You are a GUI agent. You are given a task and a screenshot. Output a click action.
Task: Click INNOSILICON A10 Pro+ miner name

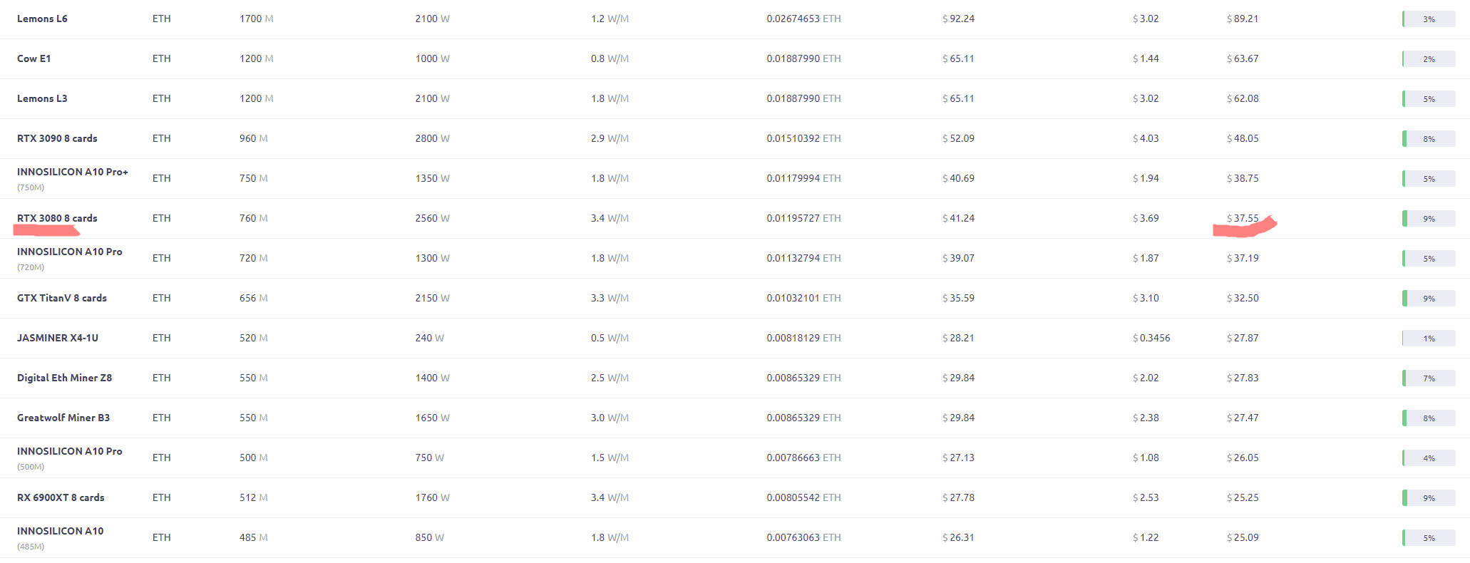72,172
